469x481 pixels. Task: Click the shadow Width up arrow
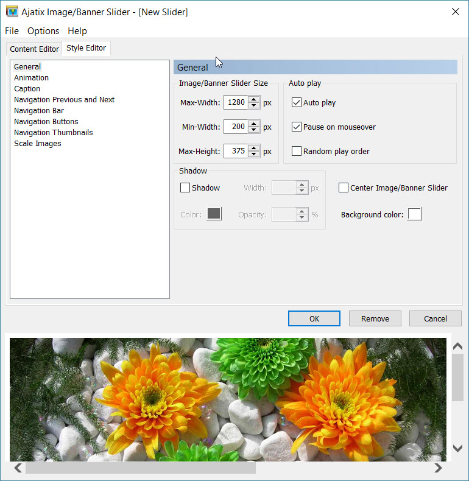(302, 184)
